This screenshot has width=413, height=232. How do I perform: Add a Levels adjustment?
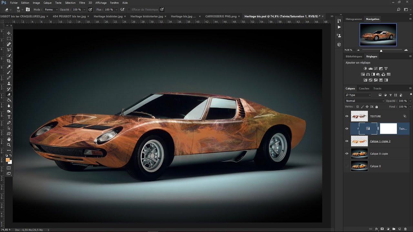370,68
